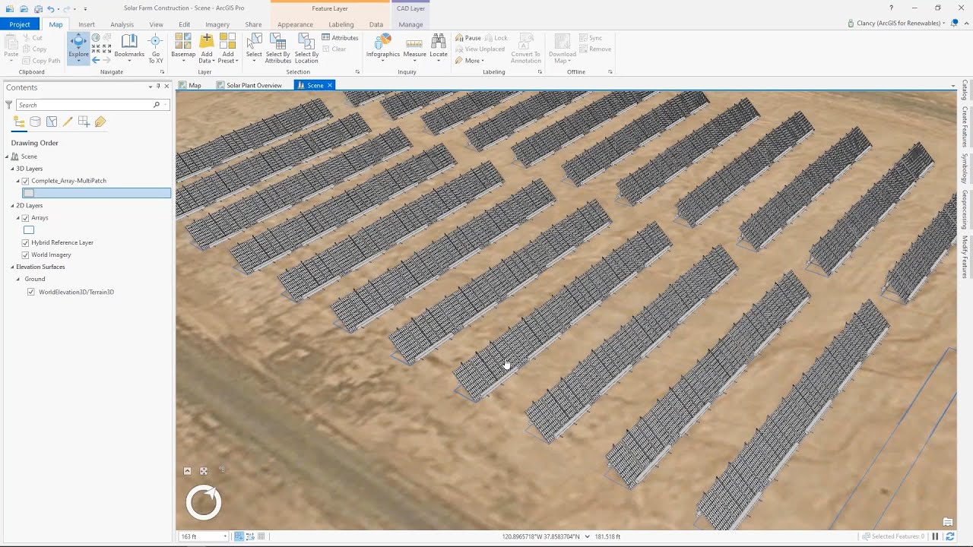Viewport: 973px width, 547px height.
Task: Open the Attributes pane from the ribbon
Action: 340,38
